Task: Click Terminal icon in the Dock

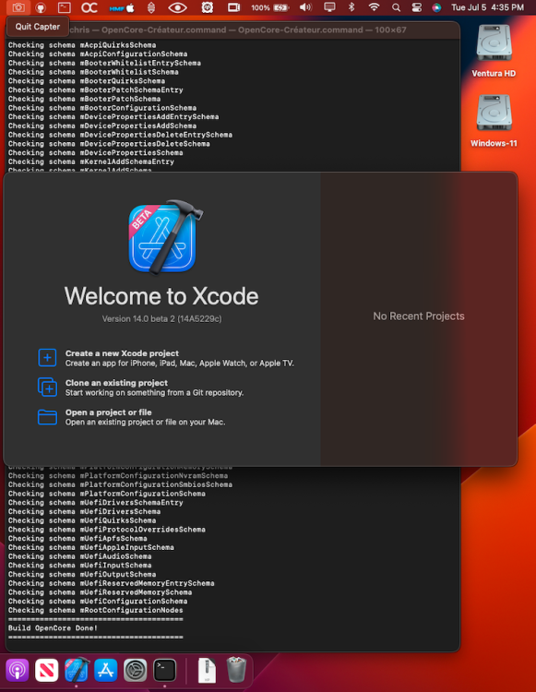Action: (x=164, y=670)
